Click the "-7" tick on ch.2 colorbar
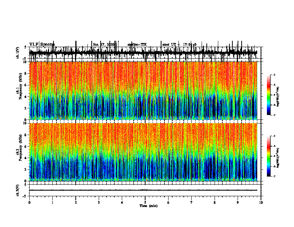This screenshot has height=227, width=294. (274, 176)
